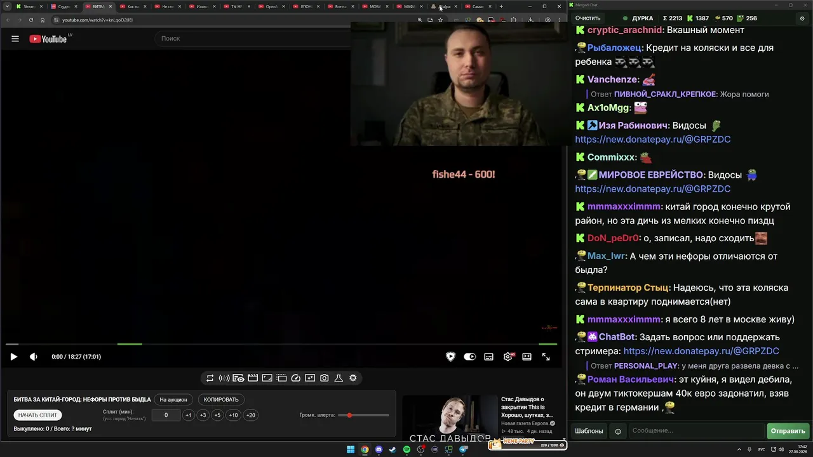Viewport: 813px width, 457px height.
Task: Open the Стас Давыдов recommended video thumbnail
Action: [x=450, y=418]
